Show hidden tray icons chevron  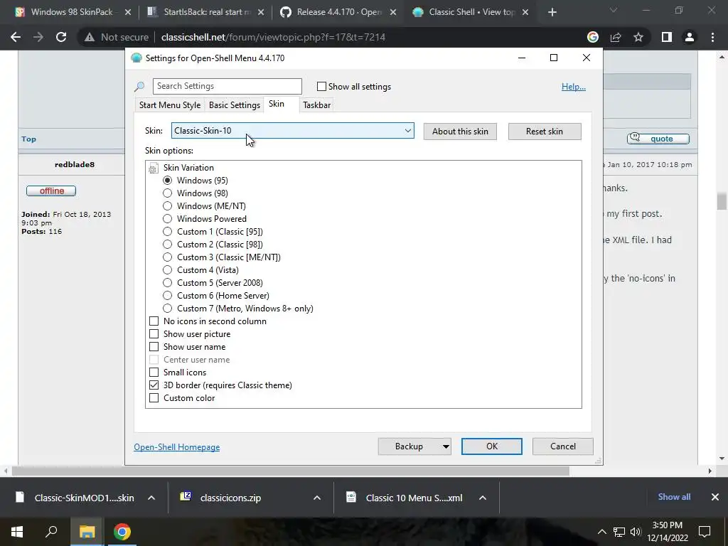[601, 532]
